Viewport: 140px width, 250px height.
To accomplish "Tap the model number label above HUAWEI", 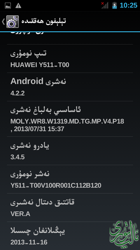I will 29,53.
